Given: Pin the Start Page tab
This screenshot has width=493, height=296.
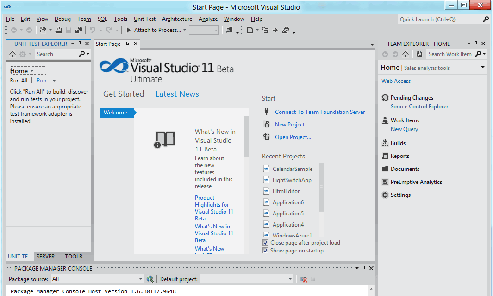Looking at the screenshot, I should coord(126,44).
